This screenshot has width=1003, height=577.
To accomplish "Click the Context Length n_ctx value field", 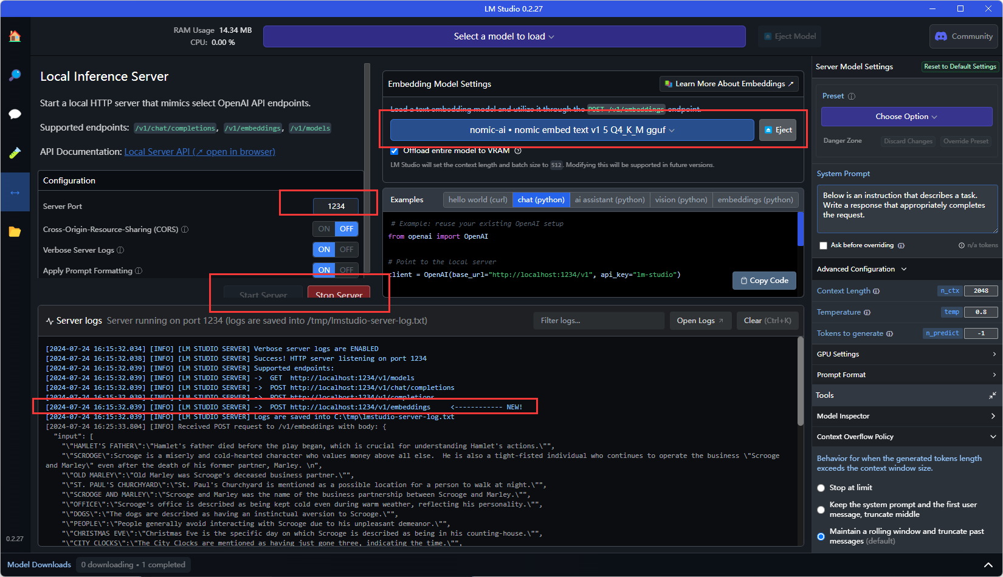I will [981, 291].
